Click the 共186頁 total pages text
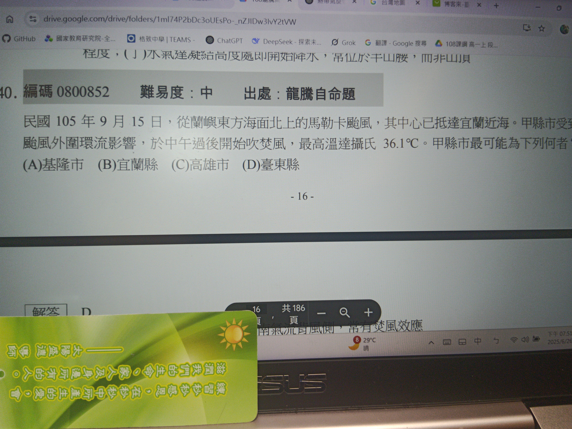The height and width of the screenshot is (429, 572). (x=294, y=313)
